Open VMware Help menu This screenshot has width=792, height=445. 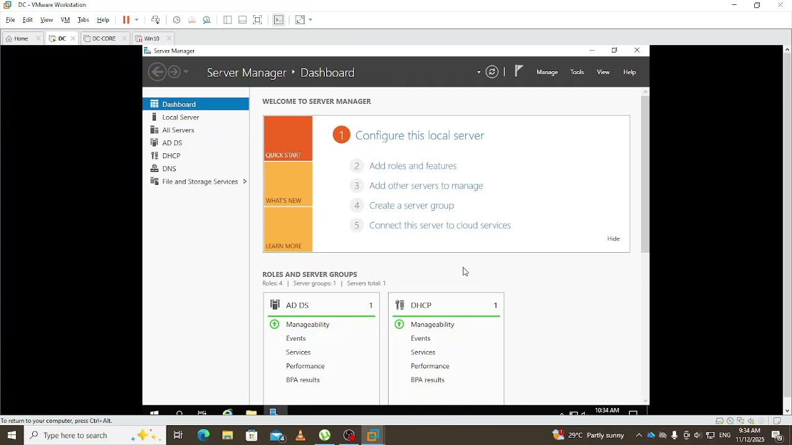coord(103,20)
